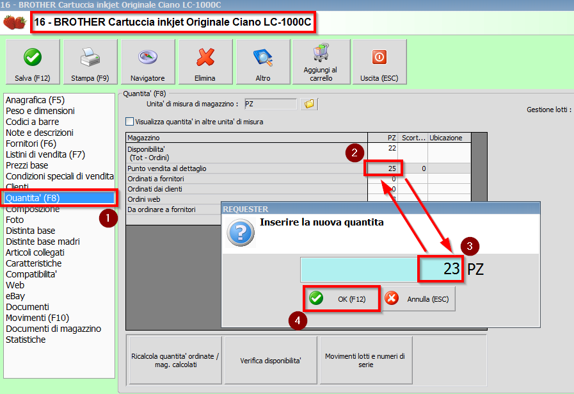Viewport: 574px width, 394px height.
Task: Select eBay in sidebar list
Action: pyautogui.click(x=15, y=296)
